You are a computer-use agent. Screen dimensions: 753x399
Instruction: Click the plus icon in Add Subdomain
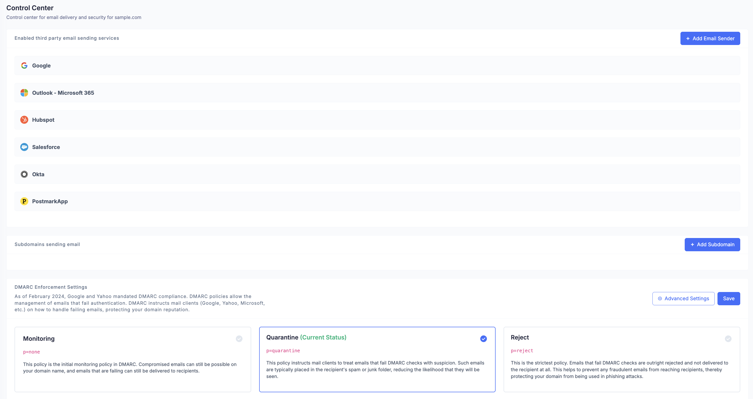point(692,244)
